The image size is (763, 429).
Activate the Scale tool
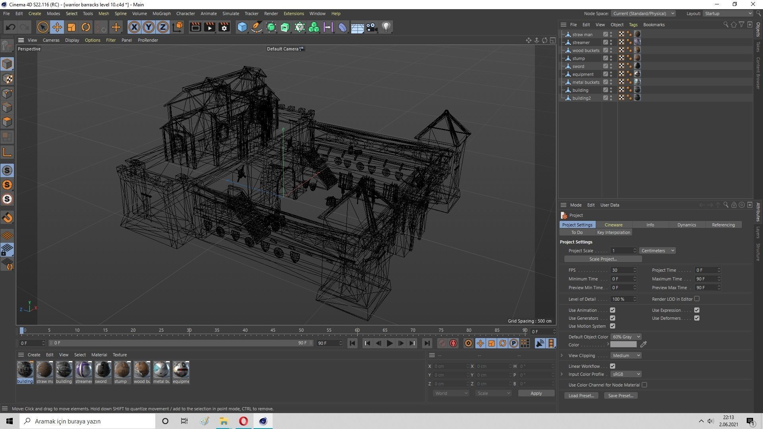72,27
